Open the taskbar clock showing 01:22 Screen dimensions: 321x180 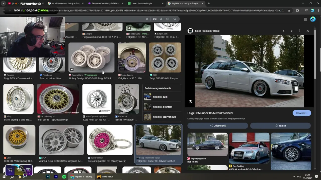307,176
